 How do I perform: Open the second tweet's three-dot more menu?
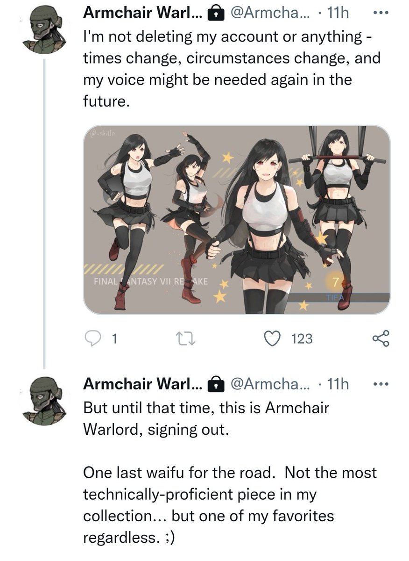click(381, 384)
